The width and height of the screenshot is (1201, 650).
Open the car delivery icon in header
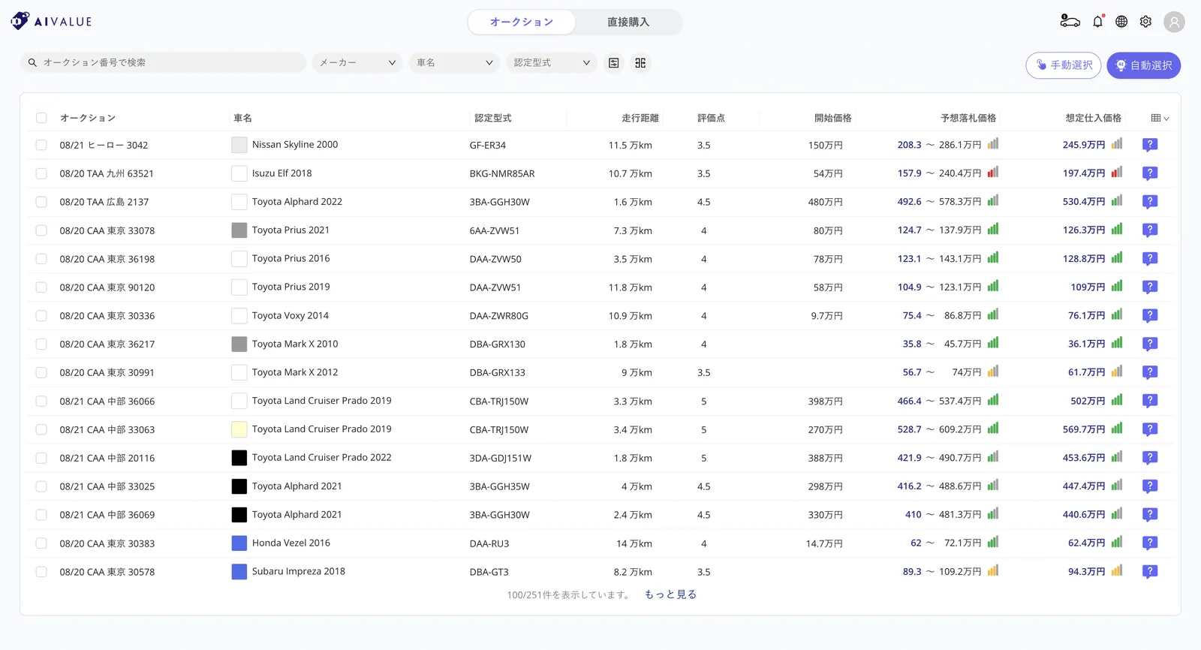pos(1070,21)
